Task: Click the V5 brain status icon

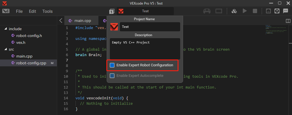Action: (219, 11)
